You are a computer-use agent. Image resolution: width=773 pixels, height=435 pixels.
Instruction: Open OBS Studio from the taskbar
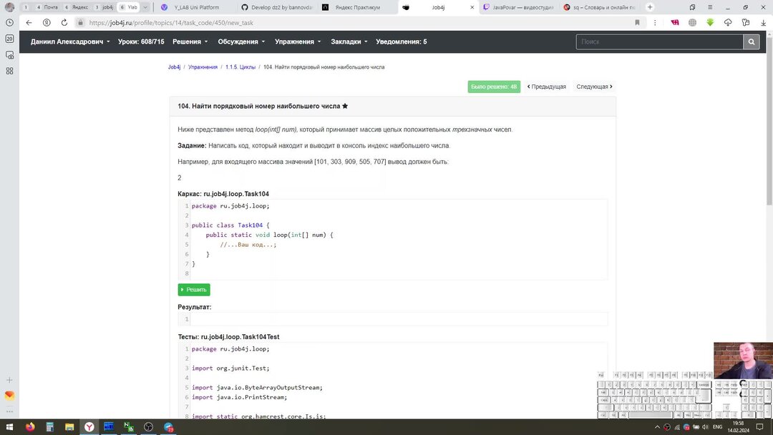tap(148, 427)
